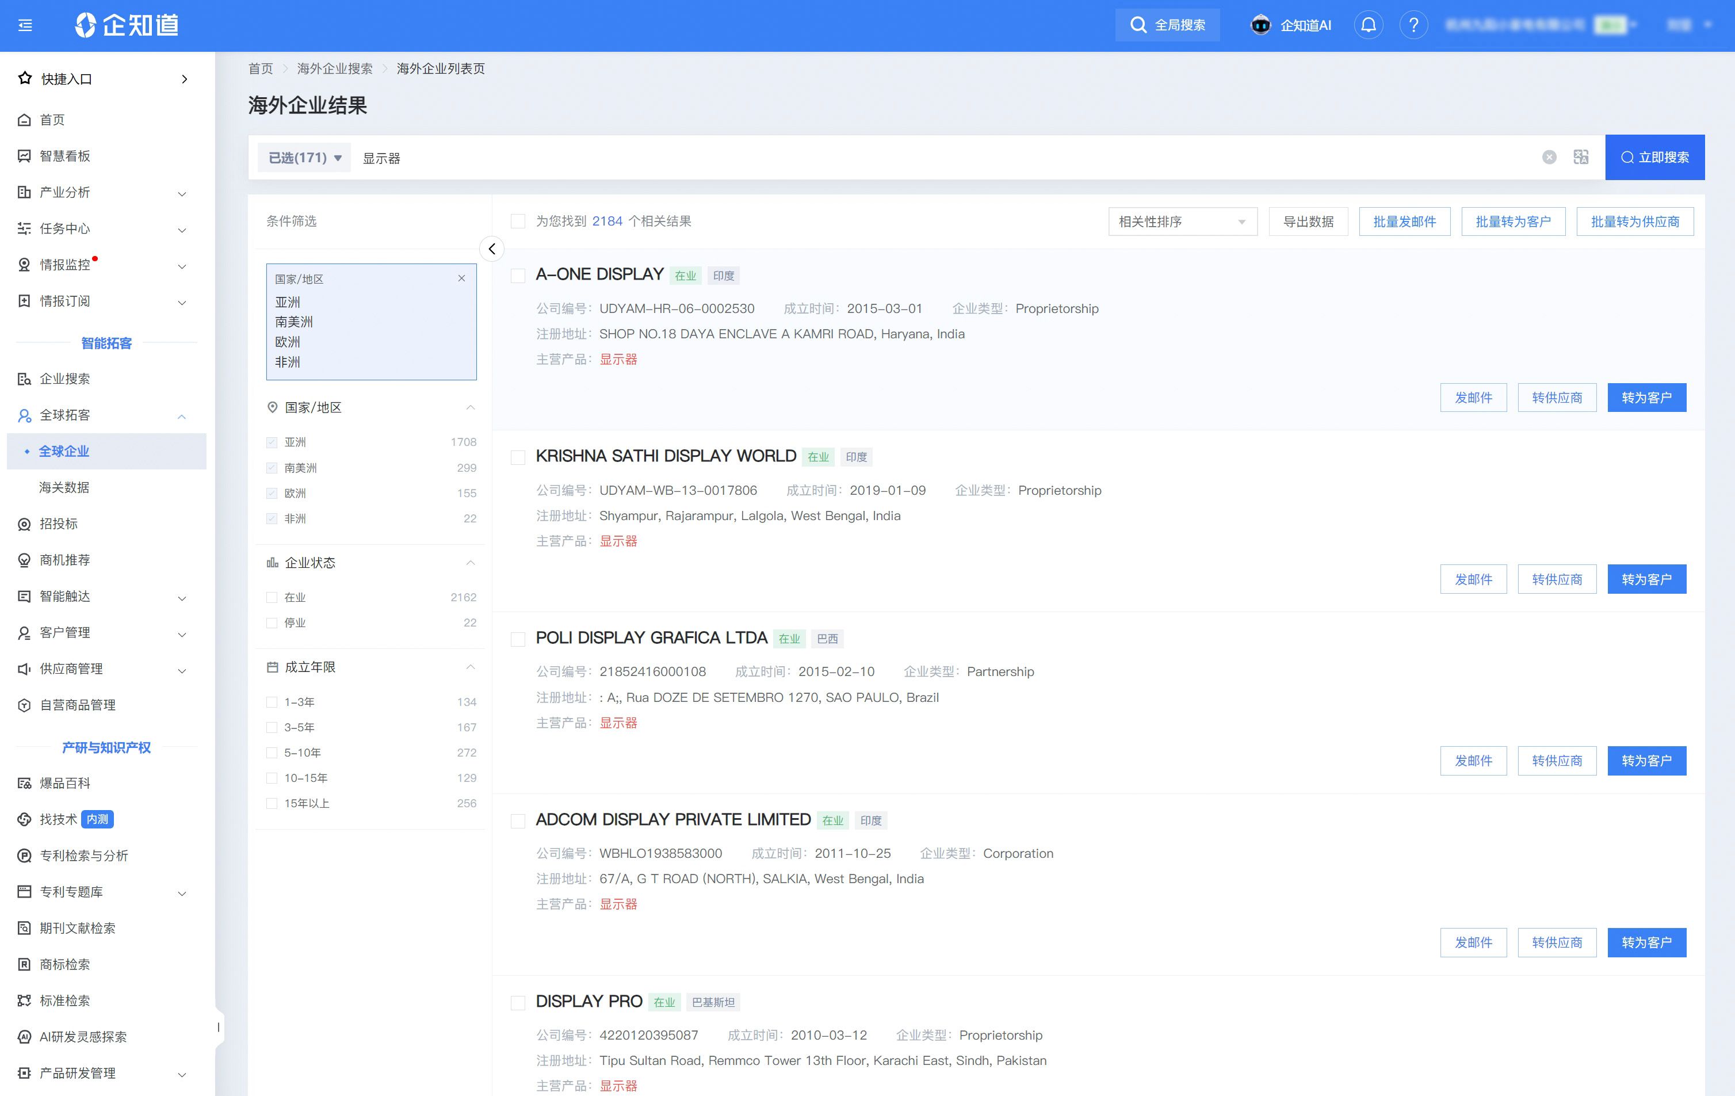Check 5-10年 establishment filter
Viewport: 1735px width, 1096px height.
coord(272,753)
